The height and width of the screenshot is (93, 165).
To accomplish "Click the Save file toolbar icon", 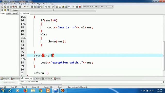I will [8, 7].
